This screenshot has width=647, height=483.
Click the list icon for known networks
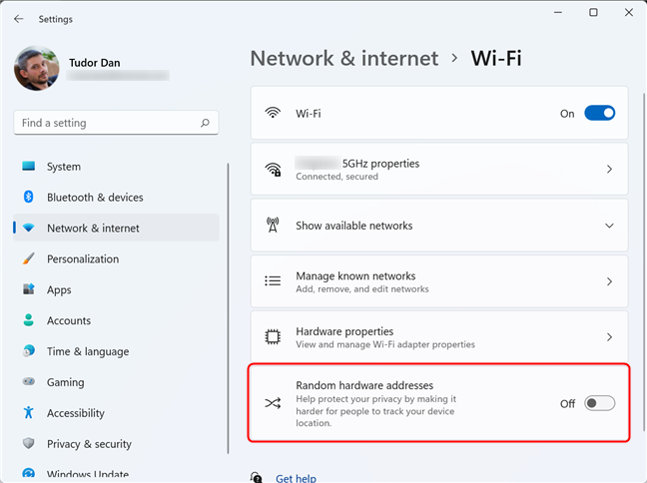pyautogui.click(x=273, y=280)
